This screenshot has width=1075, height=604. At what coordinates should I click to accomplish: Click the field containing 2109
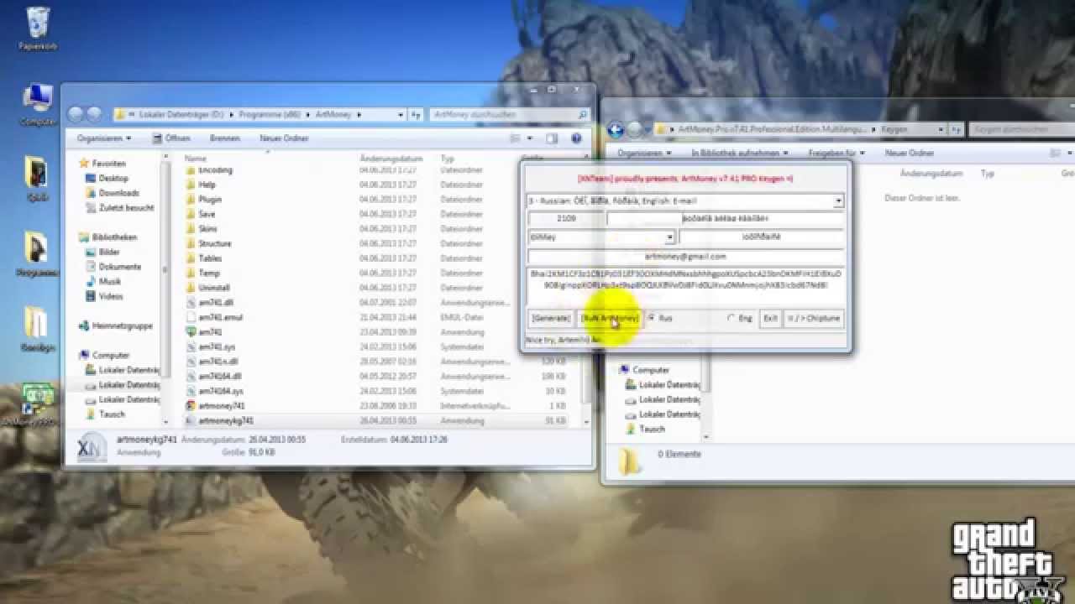coord(566,219)
